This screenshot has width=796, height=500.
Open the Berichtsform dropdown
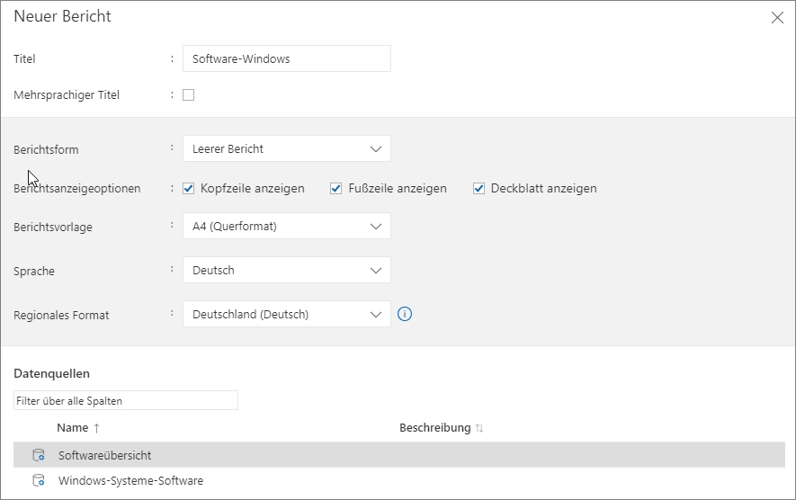(x=286, y=148)
